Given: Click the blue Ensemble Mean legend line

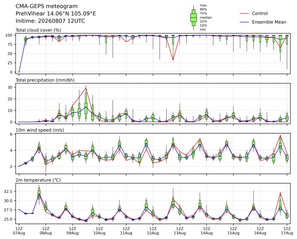Looking at the screenshot, I should (x=244, y=22).
